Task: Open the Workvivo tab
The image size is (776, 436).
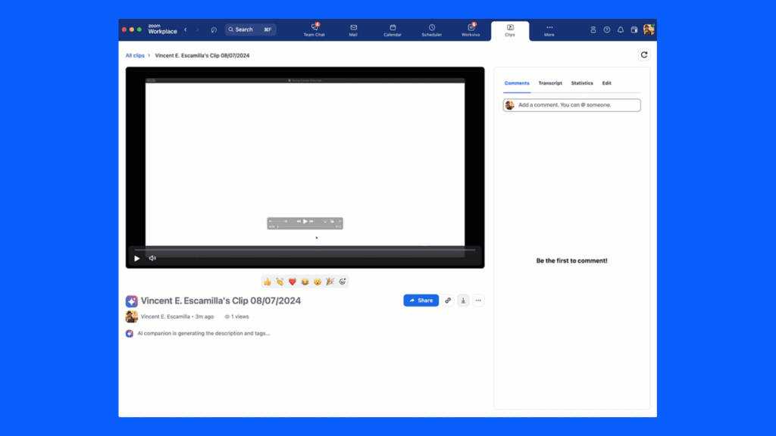Action: coord(471,30)
